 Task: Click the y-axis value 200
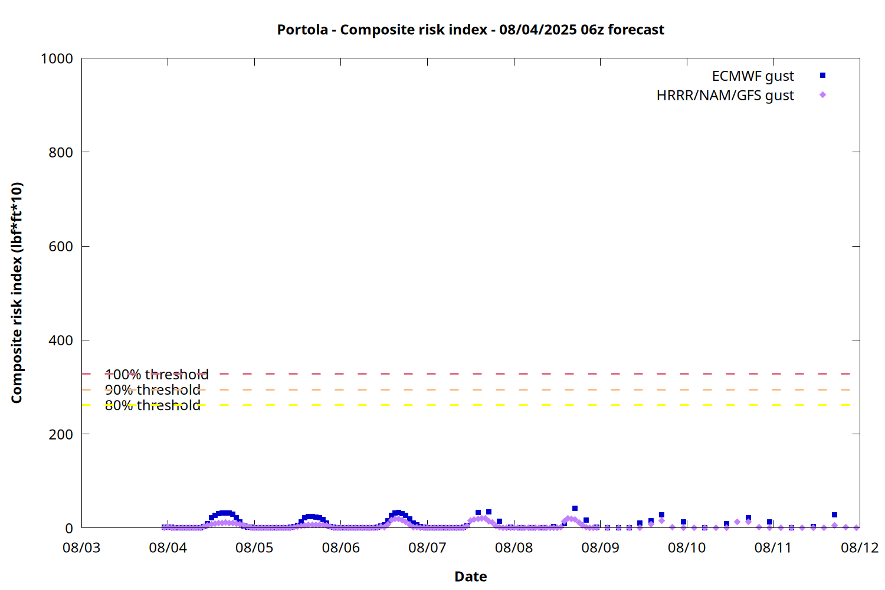(x=61, y=434)
